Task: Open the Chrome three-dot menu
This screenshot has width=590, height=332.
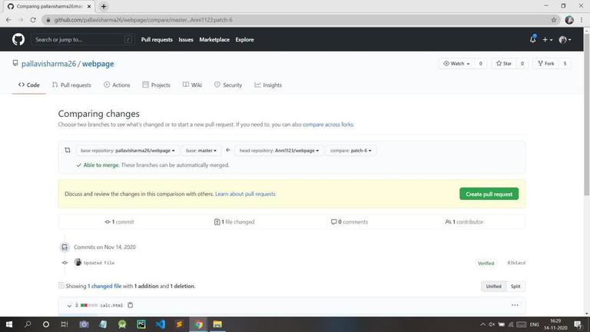Action: tap(582, 20)
